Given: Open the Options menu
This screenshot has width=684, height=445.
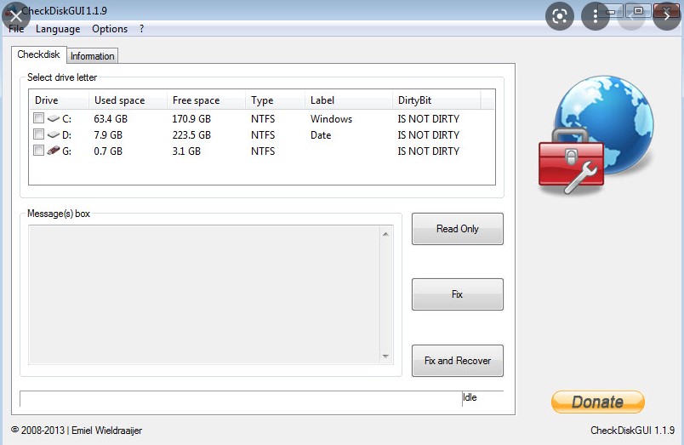Looking at the screenshot, I should pyautogui.click(x=110, y=29).
